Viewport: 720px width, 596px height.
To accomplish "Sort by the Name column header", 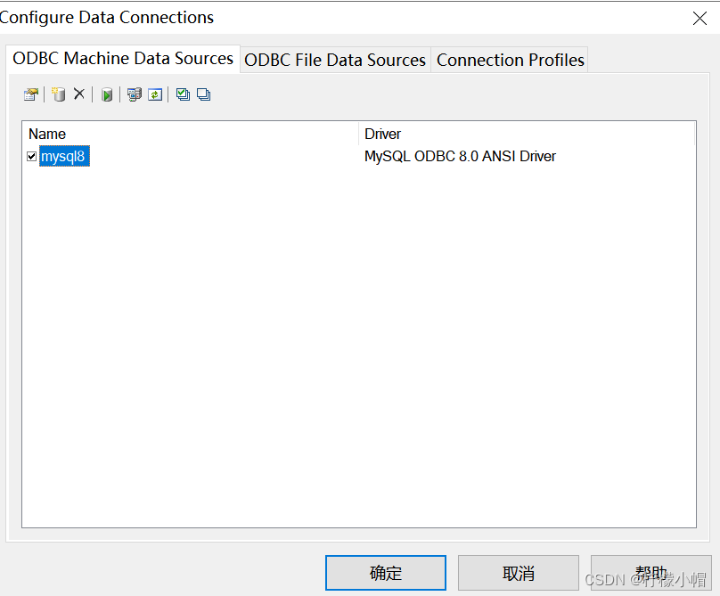I will click(x=191, y=134).
